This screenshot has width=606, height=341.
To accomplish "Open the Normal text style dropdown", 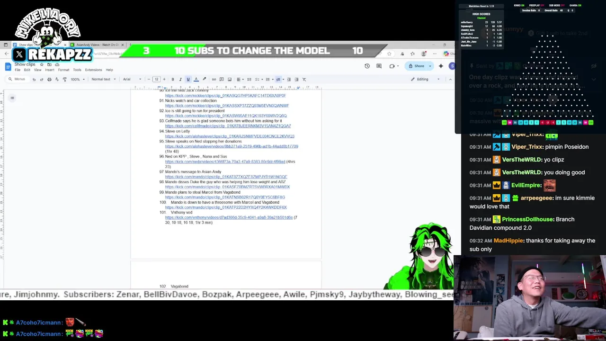I will pyautogui.click(x=103, y=80).
